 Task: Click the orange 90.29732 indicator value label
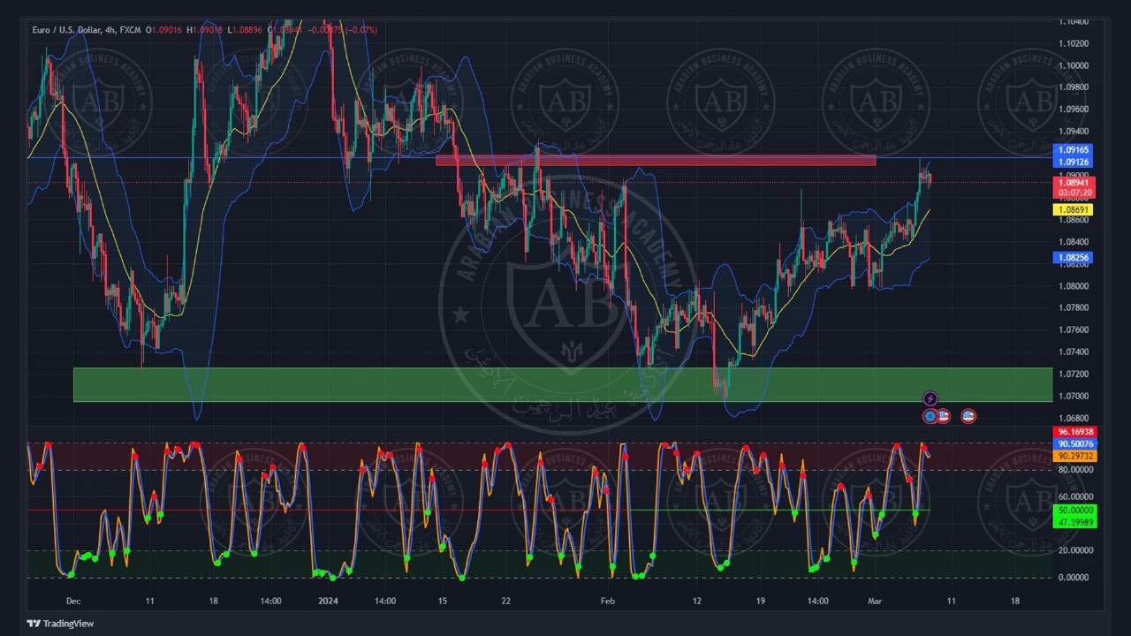pos(1074,457)
